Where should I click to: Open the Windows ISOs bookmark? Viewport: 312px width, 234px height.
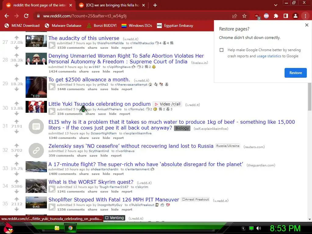click(x=137, y=26)
